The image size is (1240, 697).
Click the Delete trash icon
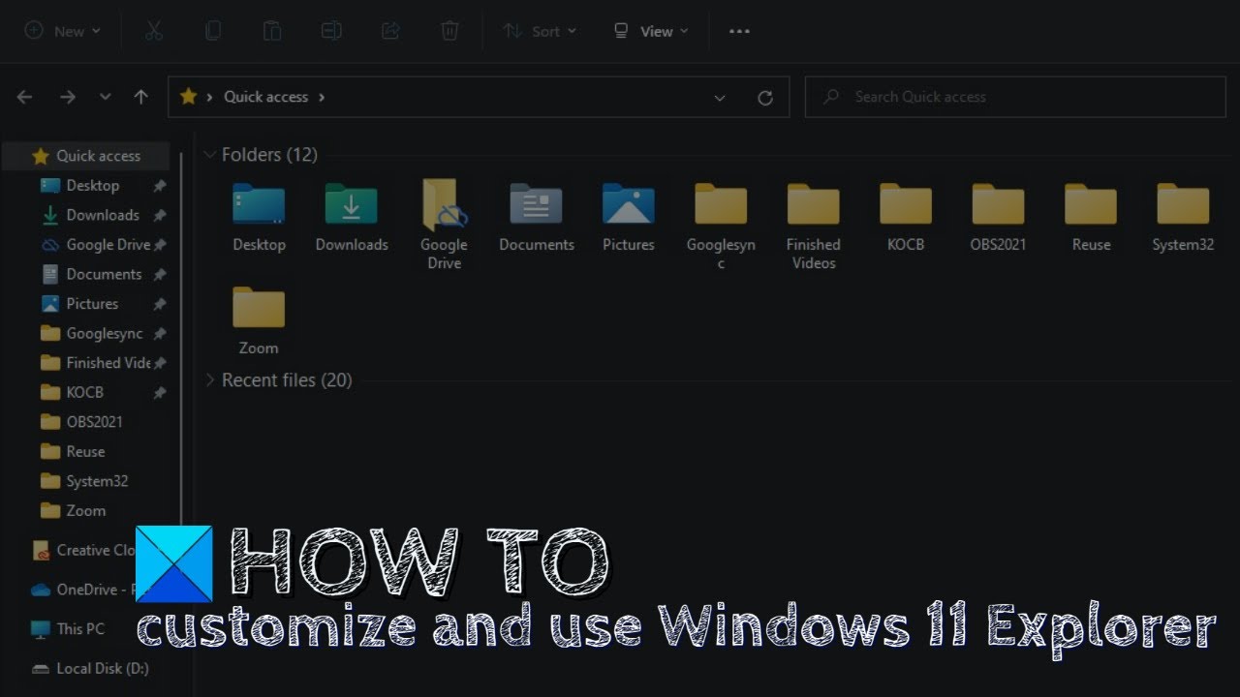pyautogui.click(x=449, y=31)
